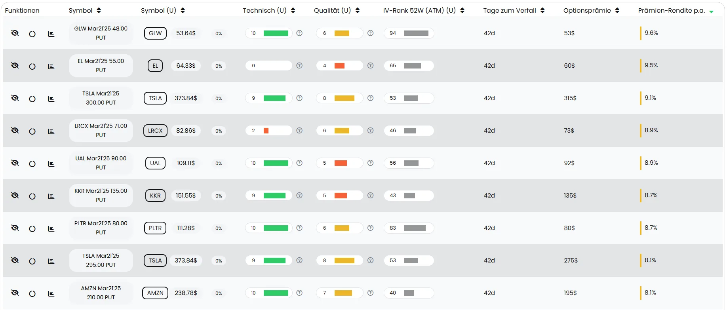727x310 pixels.
Task: Open the LRCX Mar21'25 71.00 PUT option
Action: pos(101,131)
